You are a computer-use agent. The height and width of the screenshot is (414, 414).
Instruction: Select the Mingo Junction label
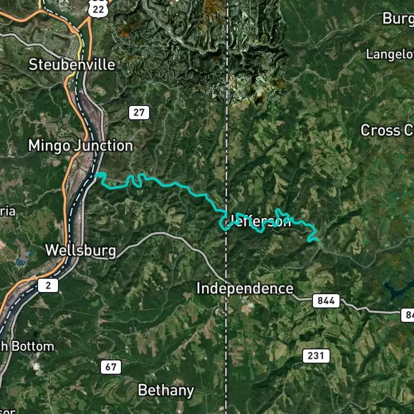[x=81, y=146]
